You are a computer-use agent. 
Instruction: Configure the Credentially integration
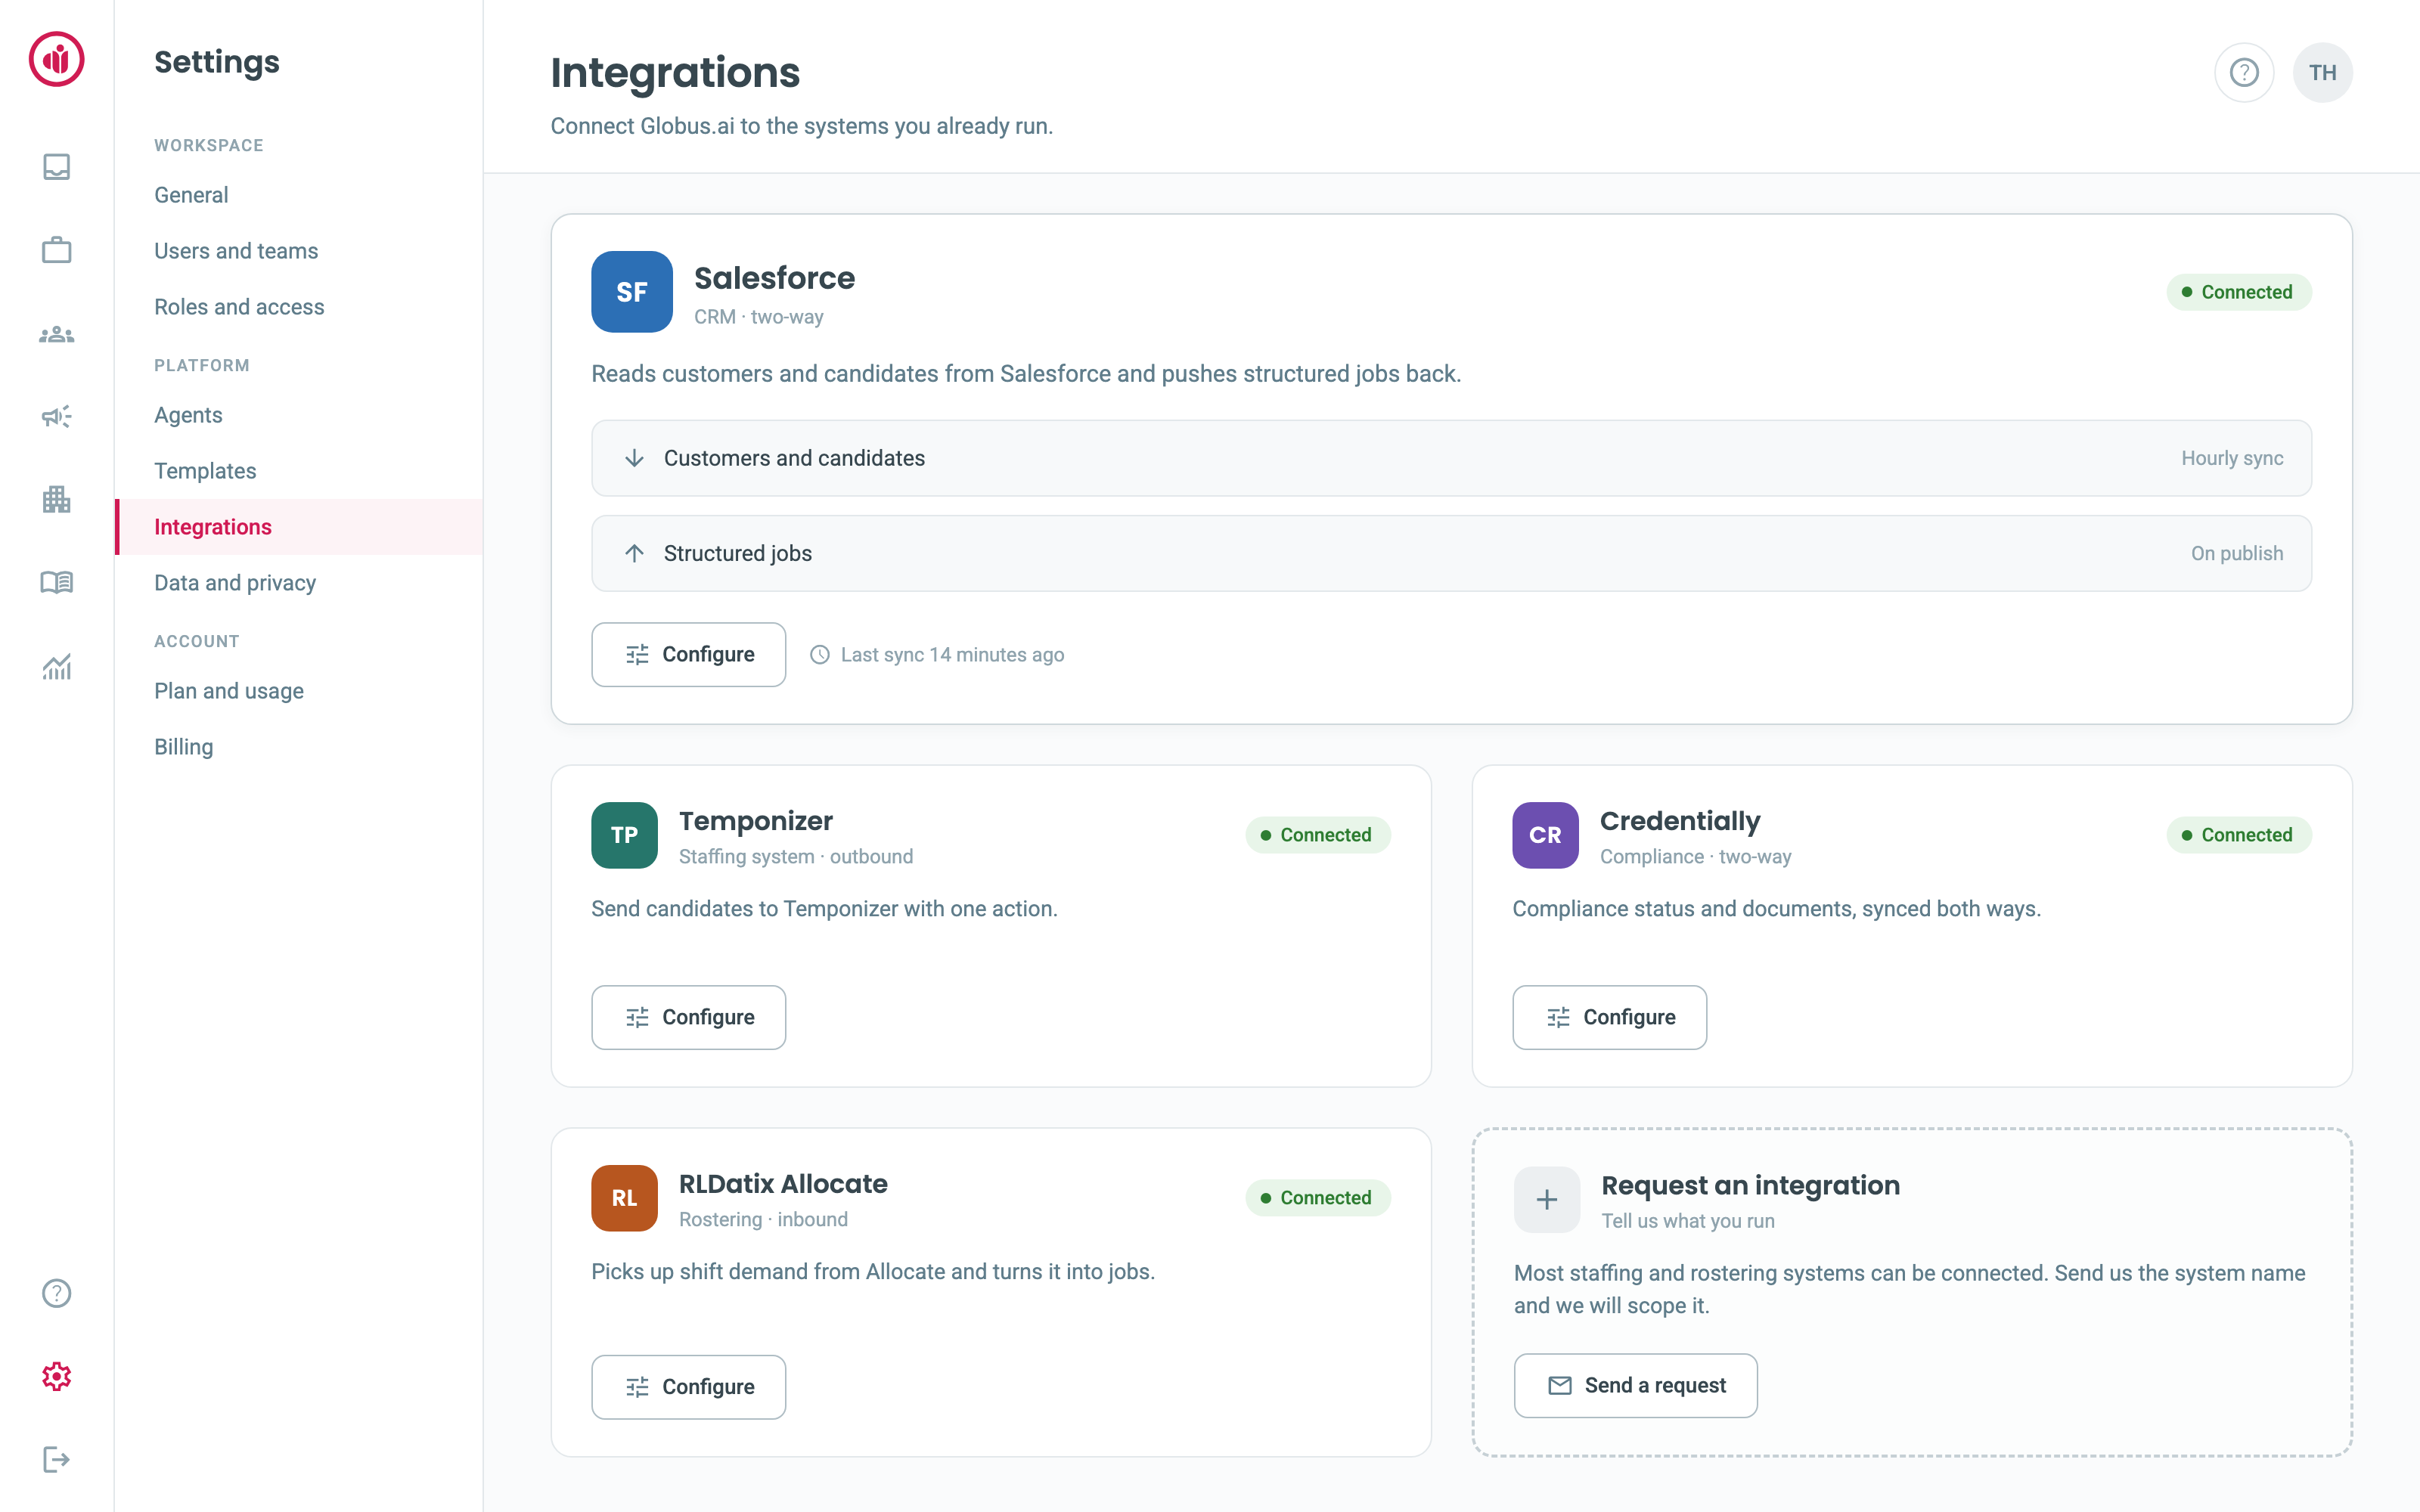click(x=1609, y=1017)
